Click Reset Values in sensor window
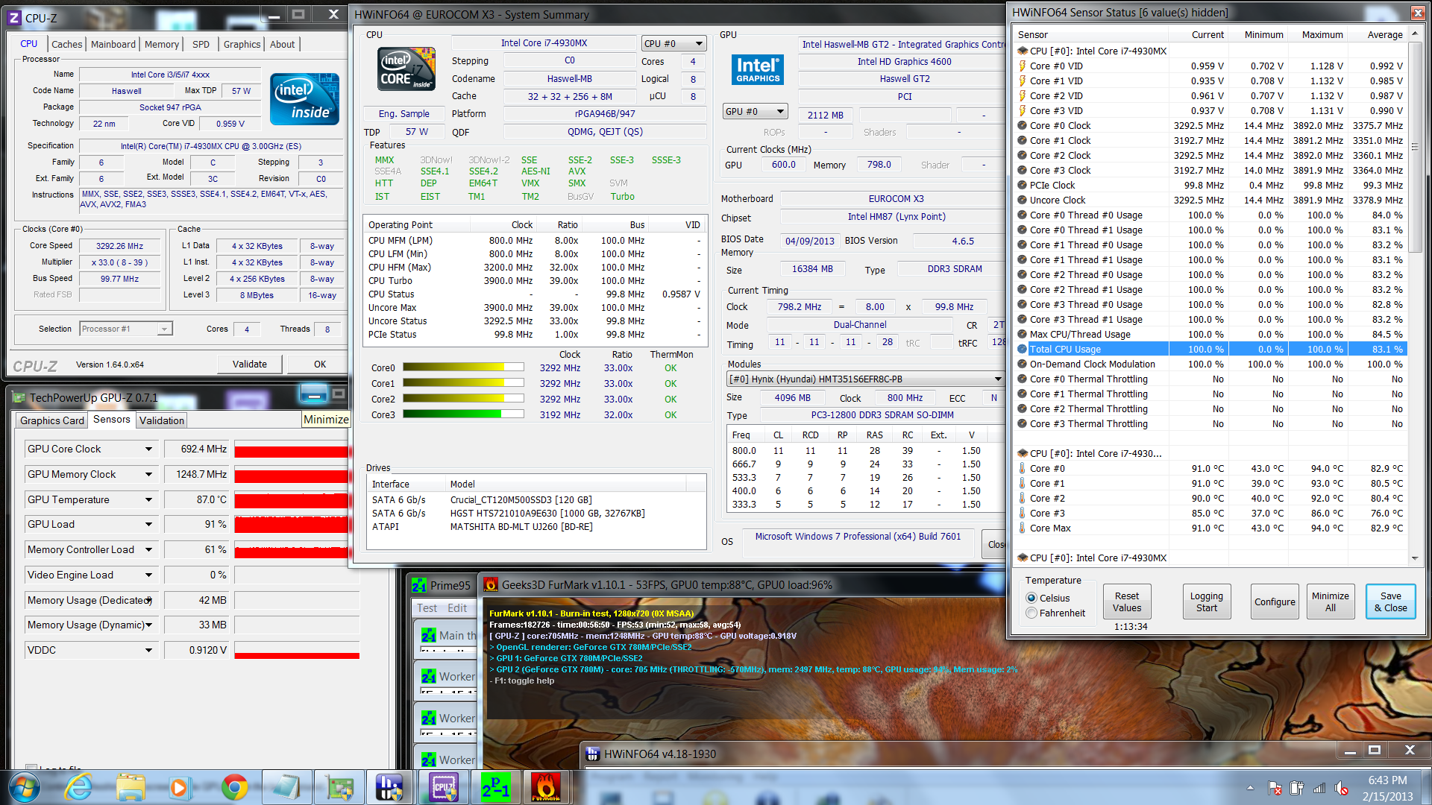Screen dimensions: 1432x805 1127,602
